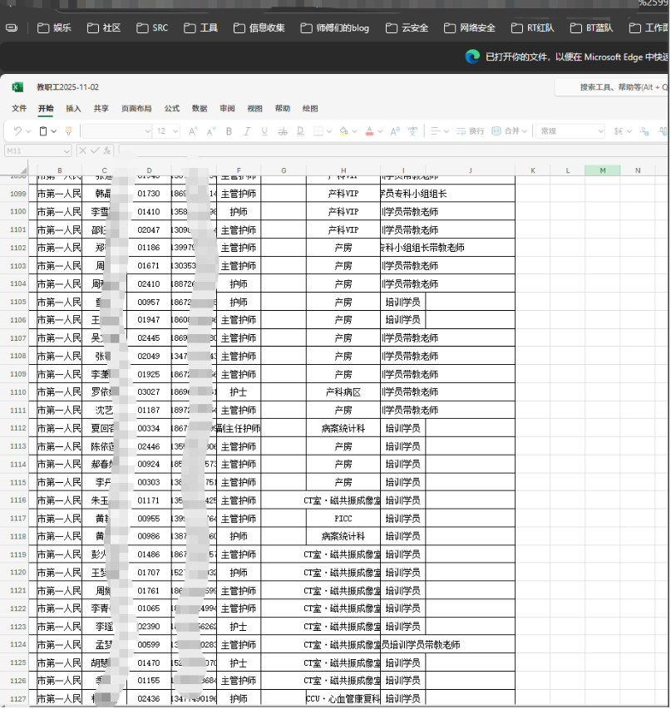Click the increase font size icon

[194, 130]
